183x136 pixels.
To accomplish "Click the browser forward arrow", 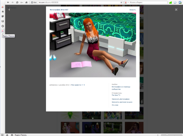I will [13, 2].
